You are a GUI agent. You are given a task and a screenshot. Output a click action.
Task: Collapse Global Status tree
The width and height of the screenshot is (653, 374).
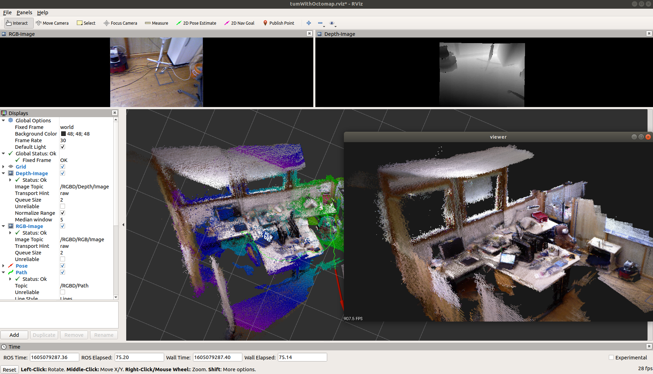(x=3, y=153)
